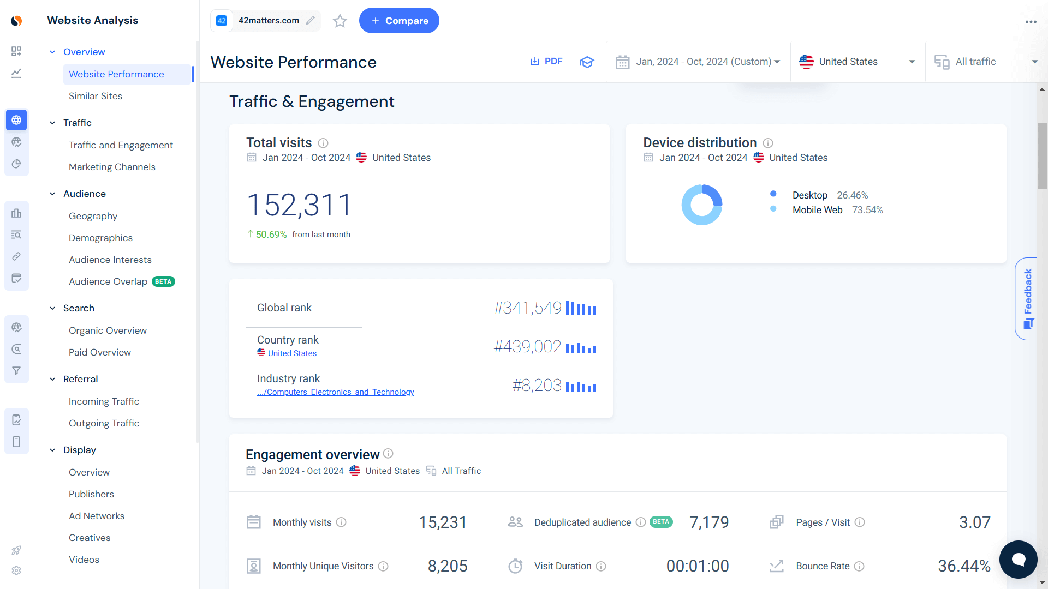Collapse the Audience section in the sidebar
Screen dimensions: 1048x589
click(52, 194)
